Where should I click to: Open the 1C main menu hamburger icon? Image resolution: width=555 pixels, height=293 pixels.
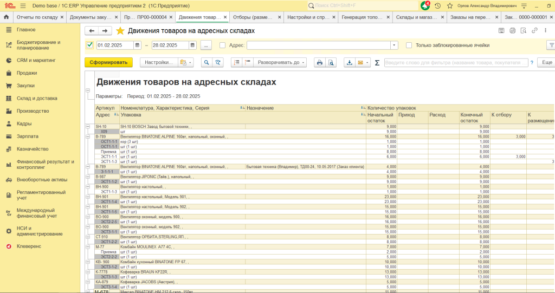(23, 5)
